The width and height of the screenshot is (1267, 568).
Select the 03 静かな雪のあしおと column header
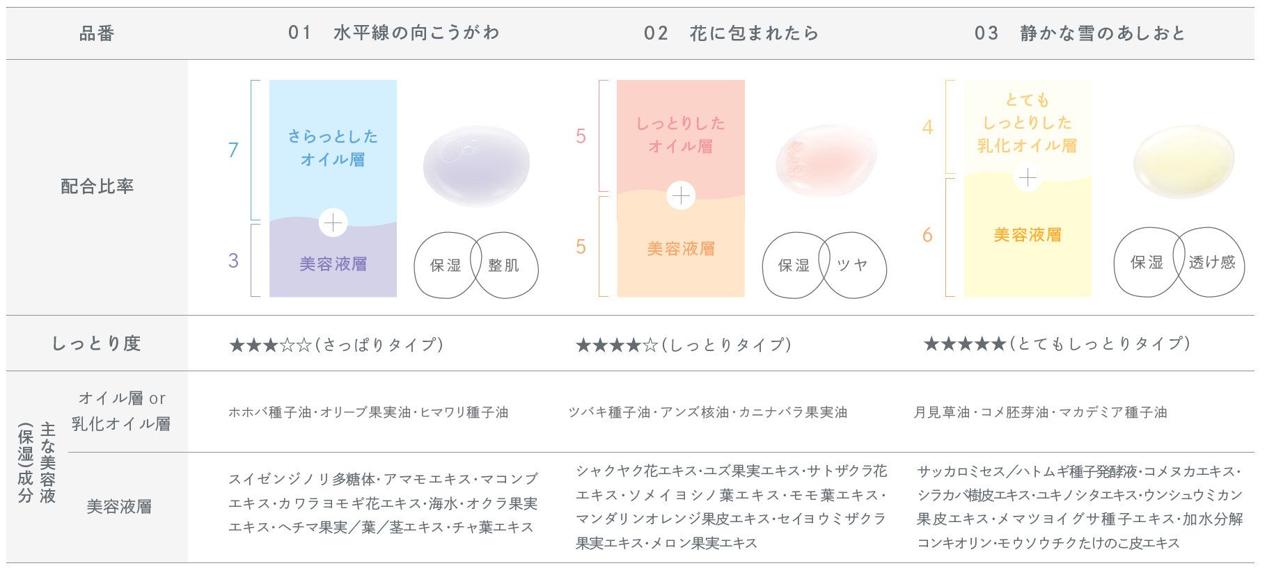tap(1080, 33)
